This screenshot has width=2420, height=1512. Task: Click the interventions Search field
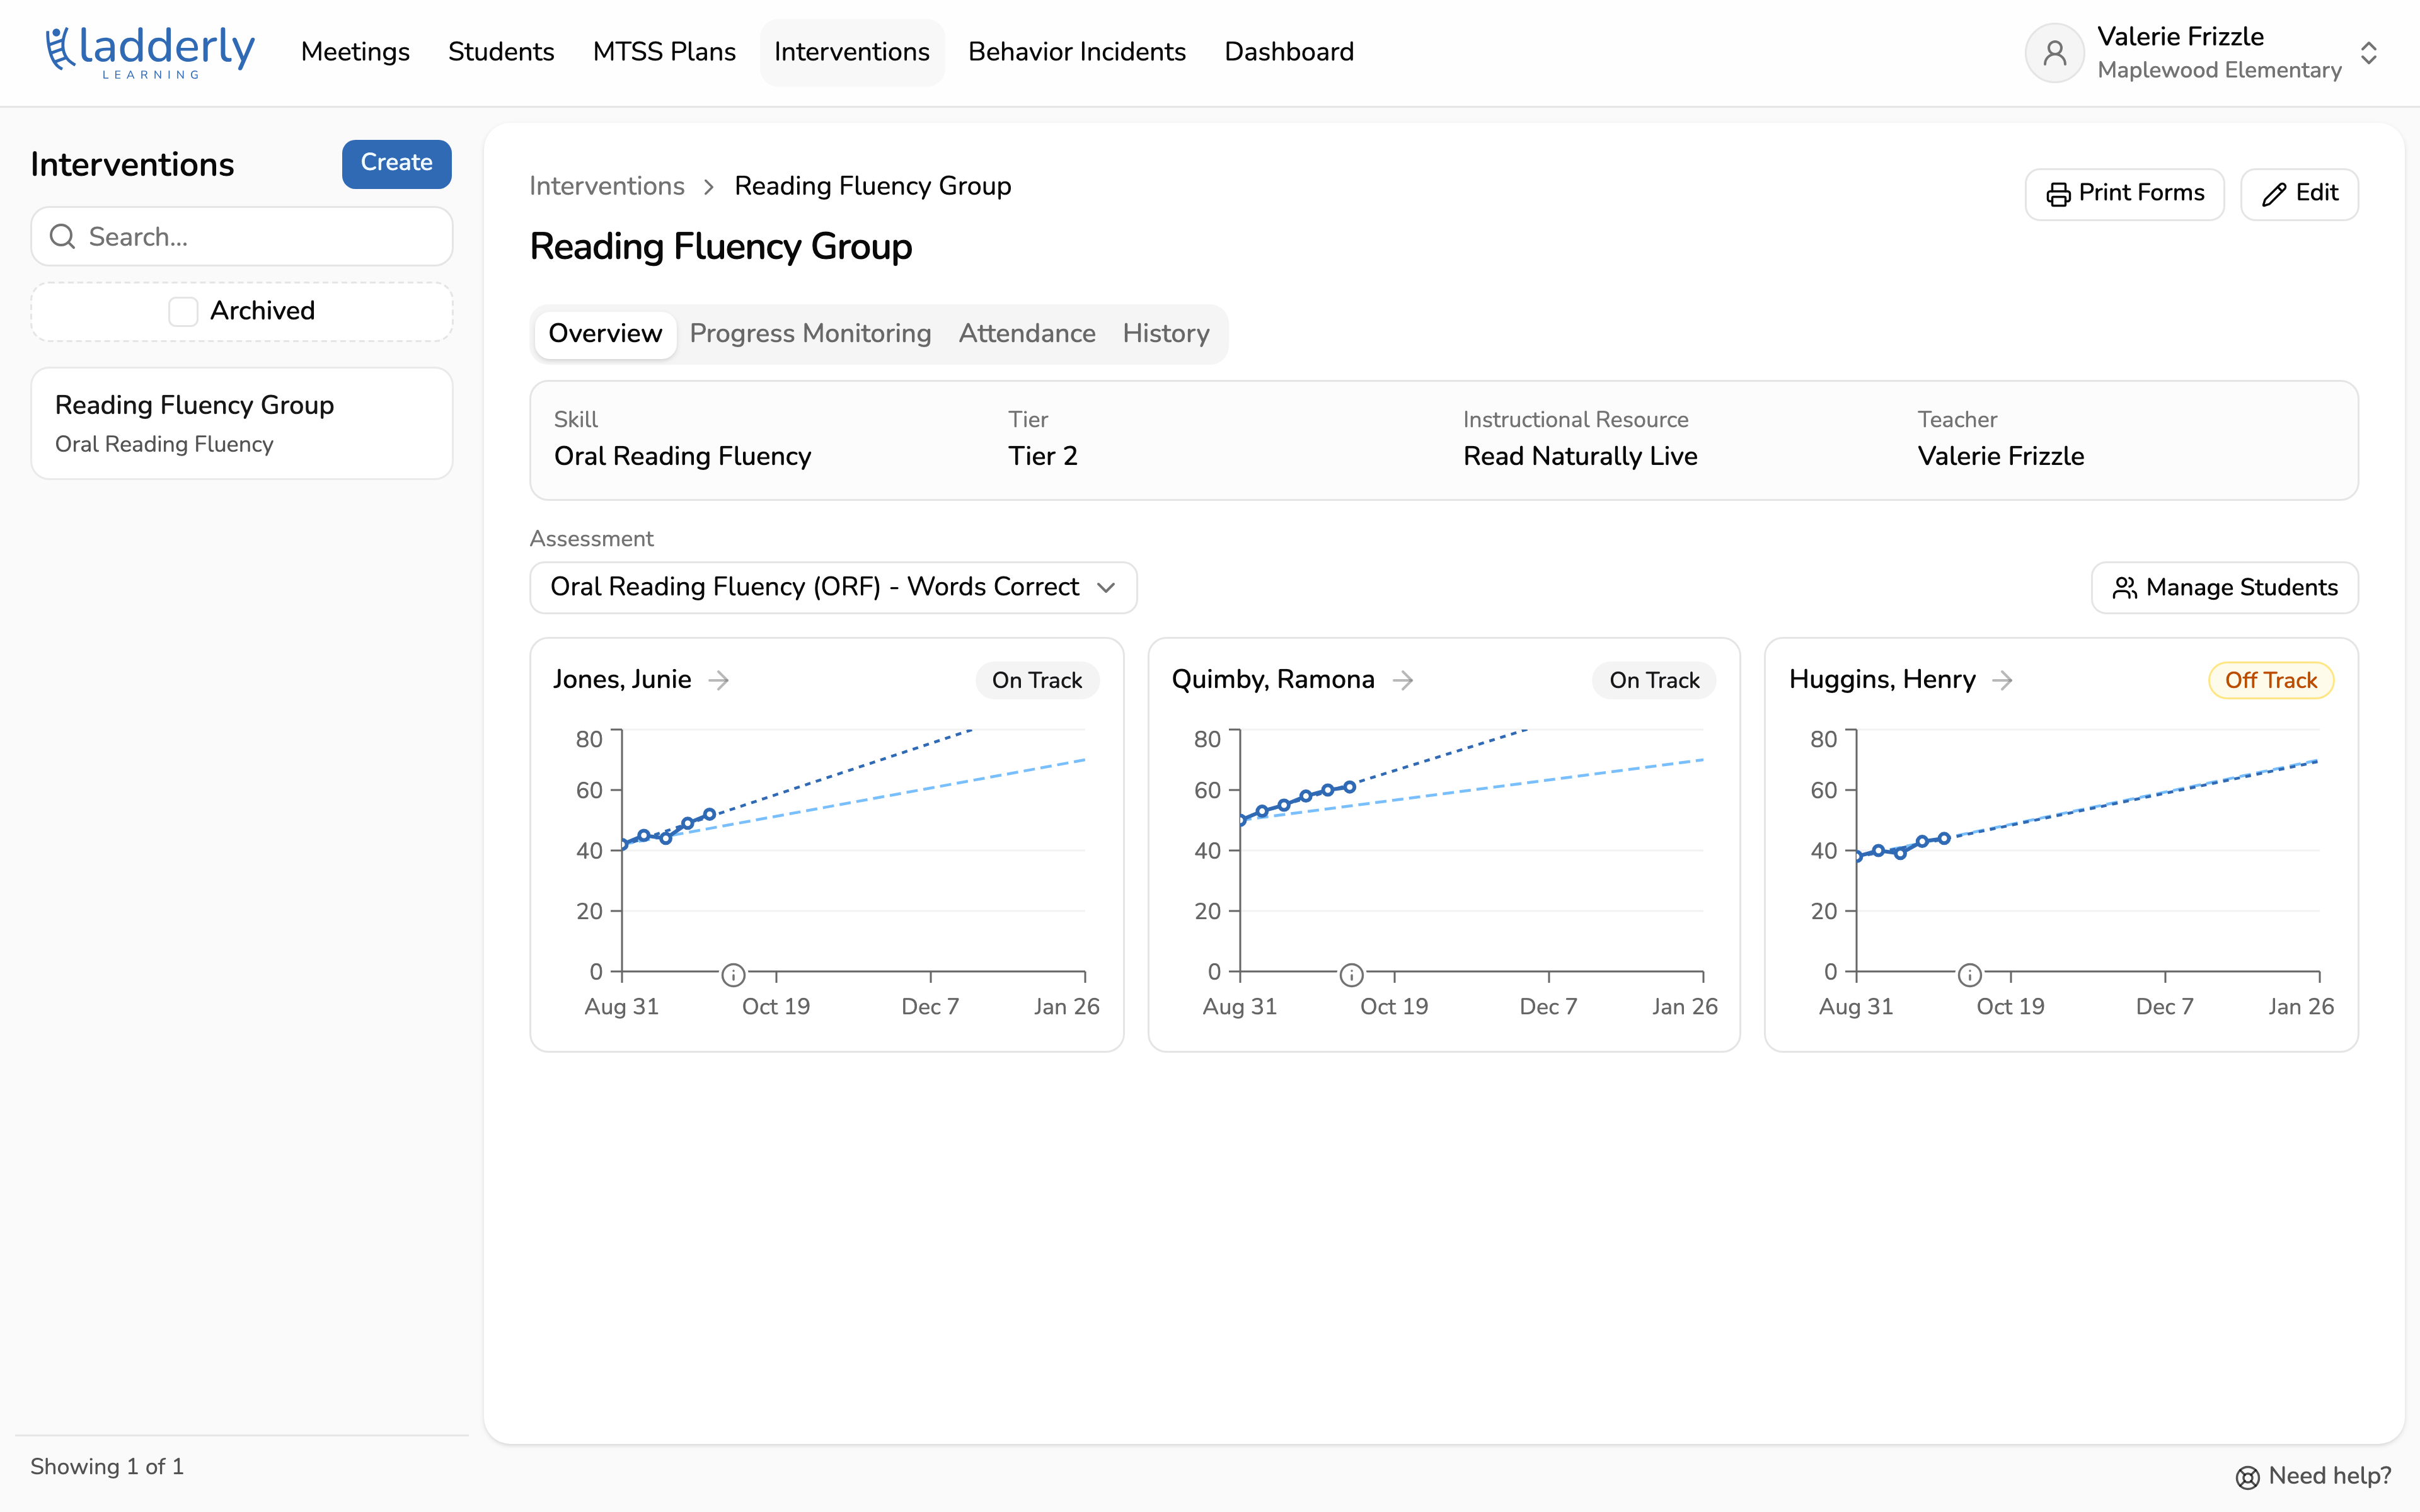241,237
